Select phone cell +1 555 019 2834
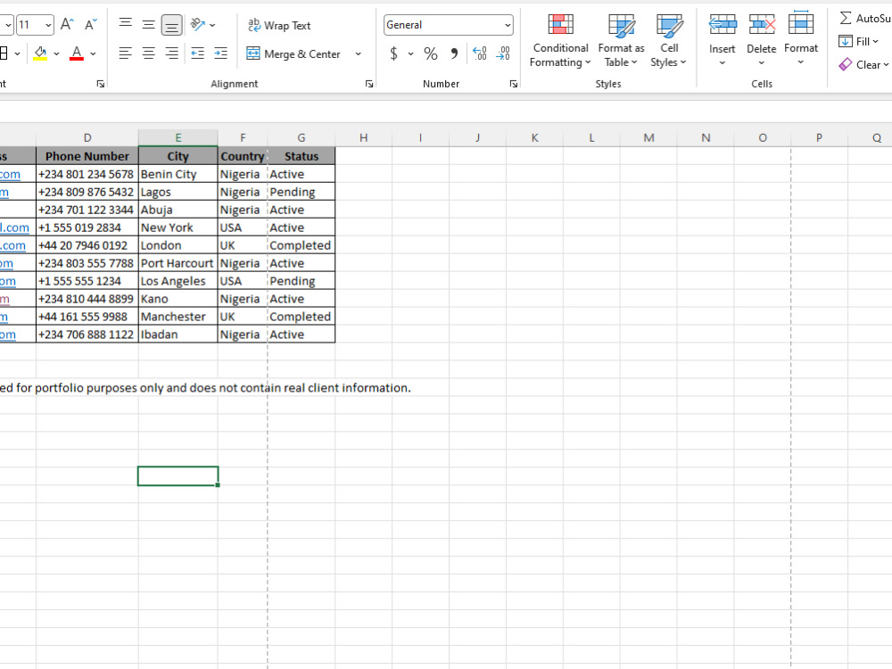This screenshot has width=892, height=669. [87, 227]
